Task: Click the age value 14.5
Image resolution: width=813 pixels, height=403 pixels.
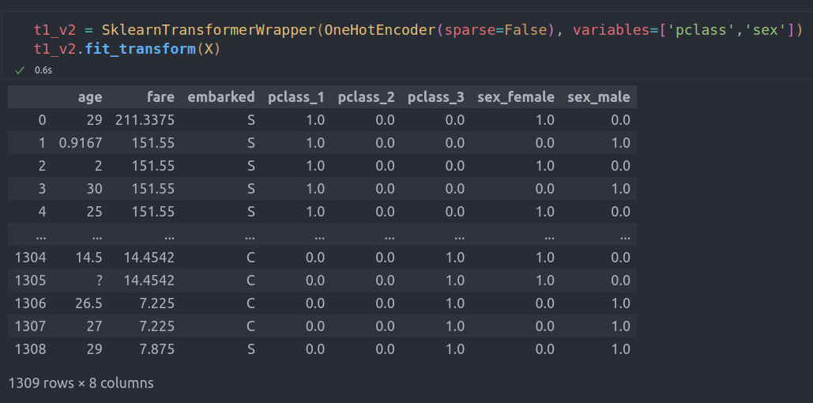Action: 90,258
